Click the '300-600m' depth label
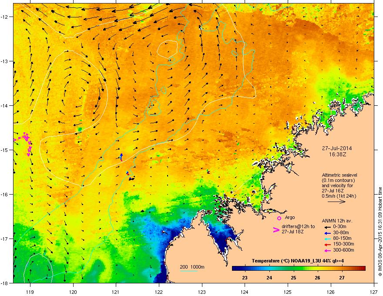 point(343,250)
